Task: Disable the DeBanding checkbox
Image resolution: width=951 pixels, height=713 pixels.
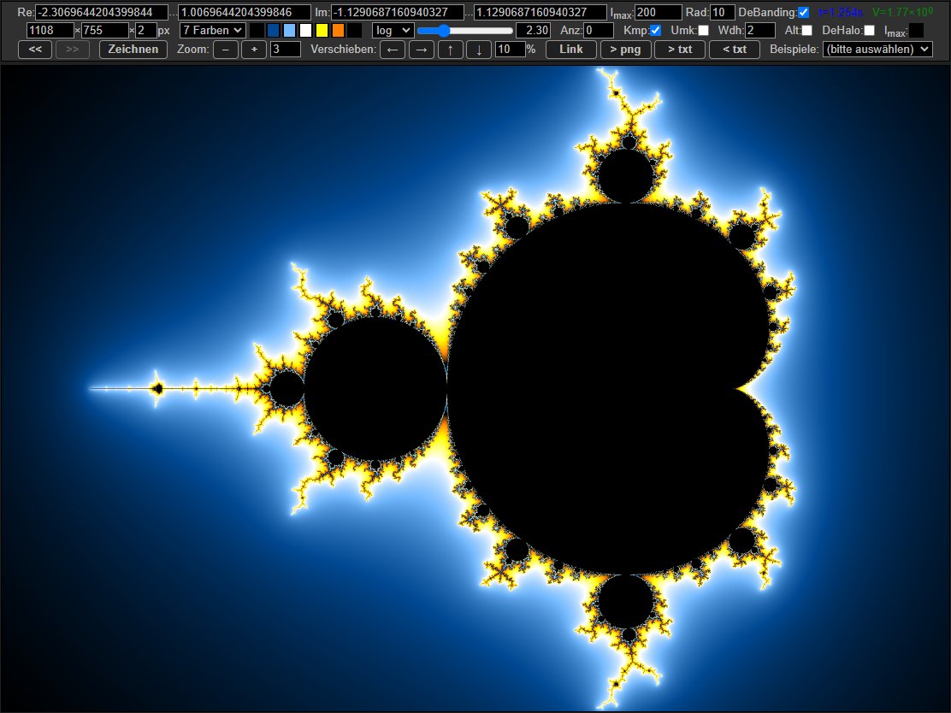Action: pos(803,13)
